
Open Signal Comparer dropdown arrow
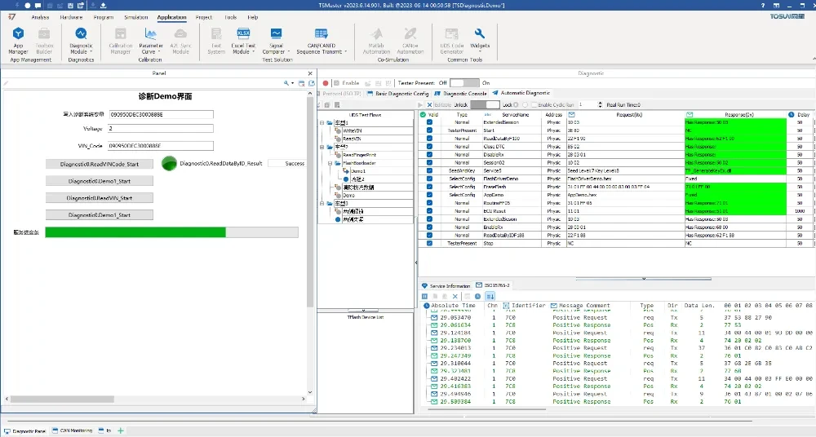288,52
